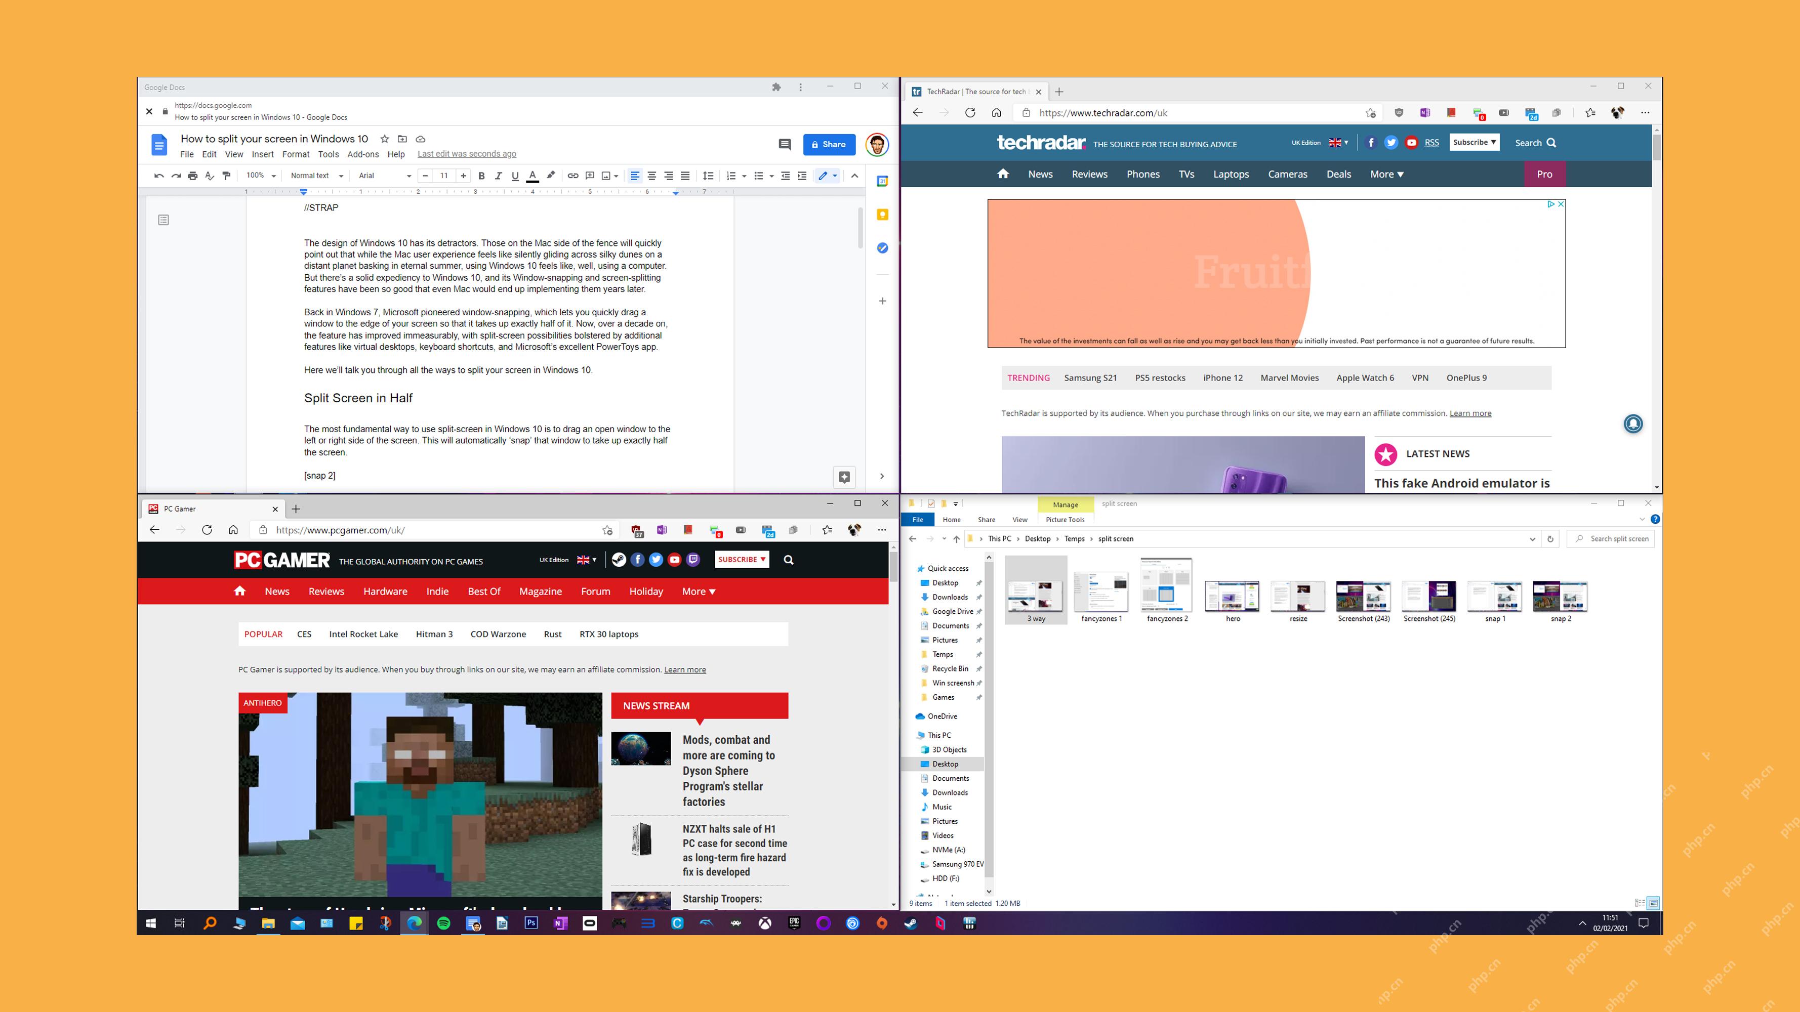This screenshot has height=1012, width=1800.
Task: Open the zoom 100% dropdown in Docs
Action: point(261,176)
